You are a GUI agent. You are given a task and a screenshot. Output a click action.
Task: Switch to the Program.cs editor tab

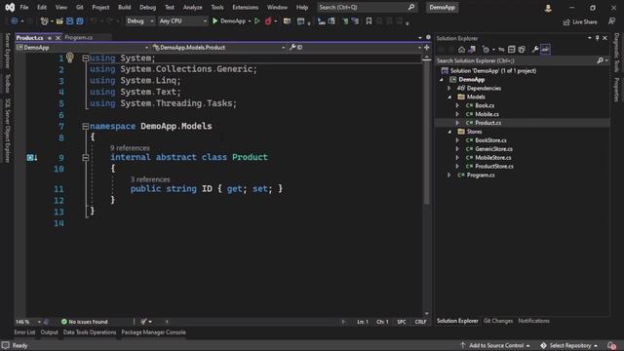[79, 37]
